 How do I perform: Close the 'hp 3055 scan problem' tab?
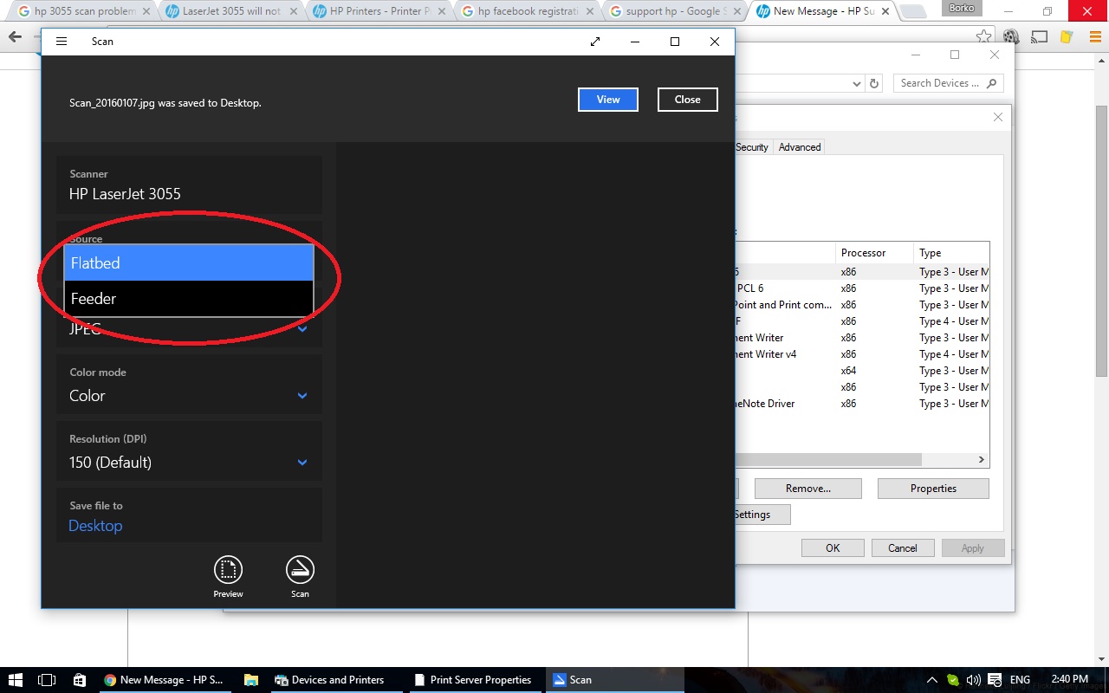click(x=146, y=12)
